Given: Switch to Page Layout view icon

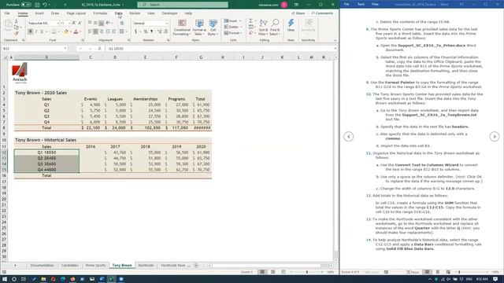Looking at the screenshot, I should point(273,272).
